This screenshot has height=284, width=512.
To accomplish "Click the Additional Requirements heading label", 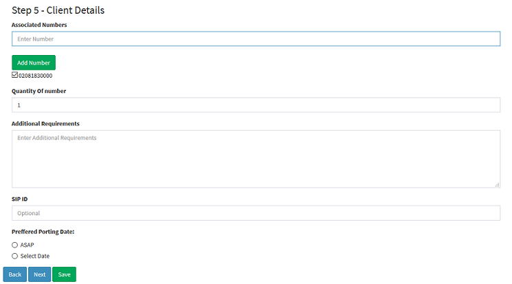I will 45,124.
